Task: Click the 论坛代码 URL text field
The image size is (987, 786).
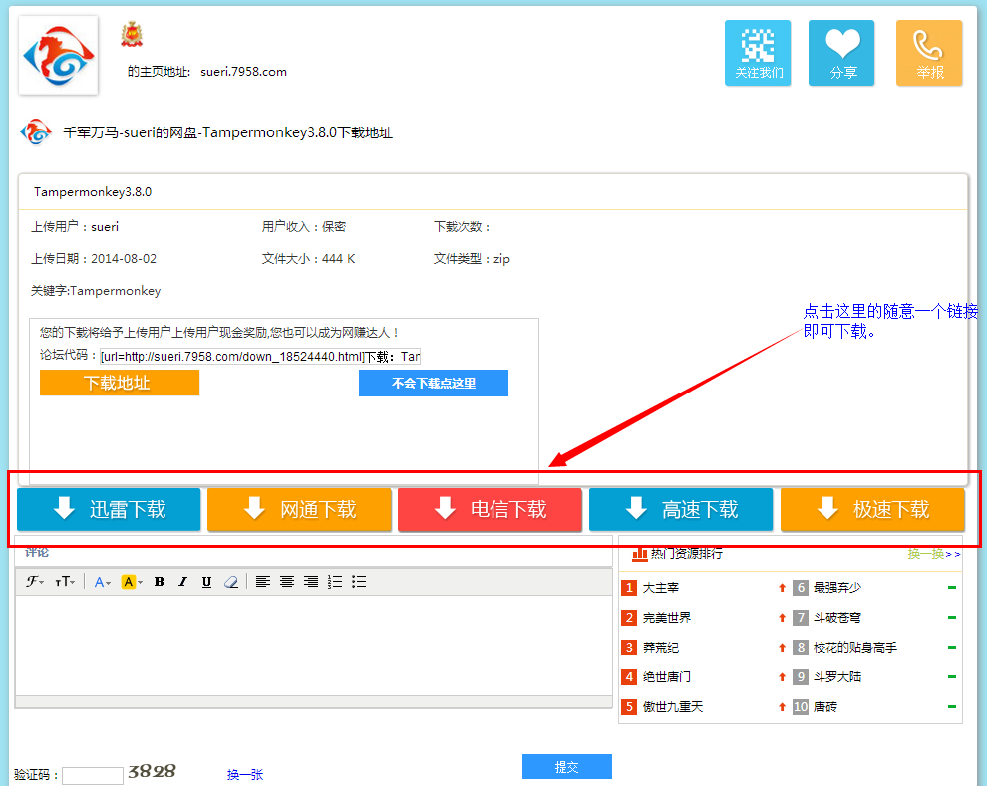Action: 260,357
